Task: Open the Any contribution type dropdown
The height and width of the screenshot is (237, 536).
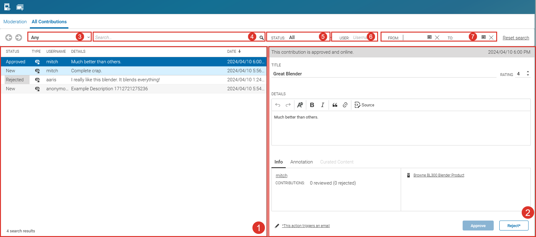Action: coord(59,37)
